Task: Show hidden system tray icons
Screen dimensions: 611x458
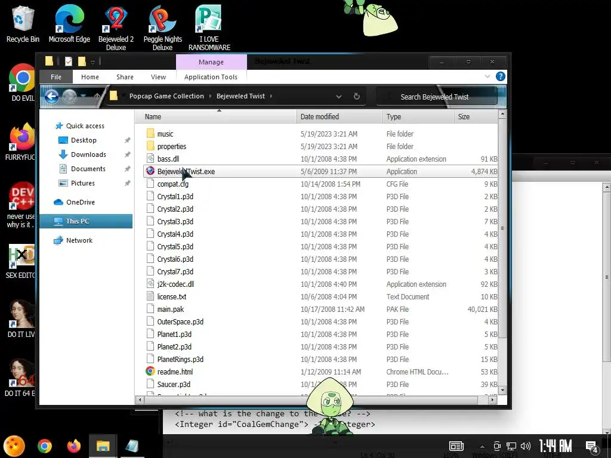Action: pos(482,447)
